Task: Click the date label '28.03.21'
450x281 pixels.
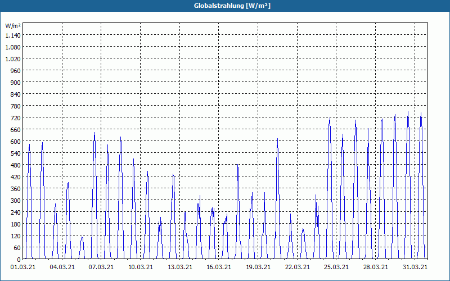Action: pyautogui.click(x=375, y=267)
